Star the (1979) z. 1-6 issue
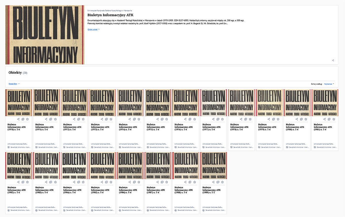345x217 pixels. [279, 119]
